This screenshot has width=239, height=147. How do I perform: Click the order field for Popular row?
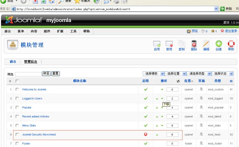[172, 107]
